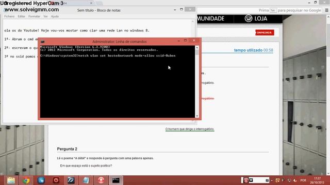The width and height of the screenshot is (330, 185).
Task: Click the Notepad line starting 3º no ssid
Action: pyautogui.click(x=21, y=57)
